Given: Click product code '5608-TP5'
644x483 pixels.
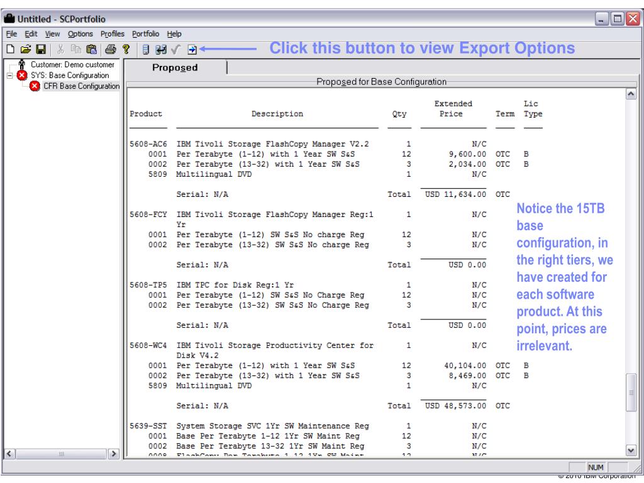Looking at the screenshot, I should (x=148, y=285).
